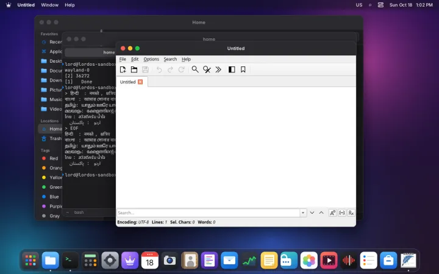Select the Gray tag in sidebar
This screenshot has width=439, height=274.
click(x=51, y=216)
